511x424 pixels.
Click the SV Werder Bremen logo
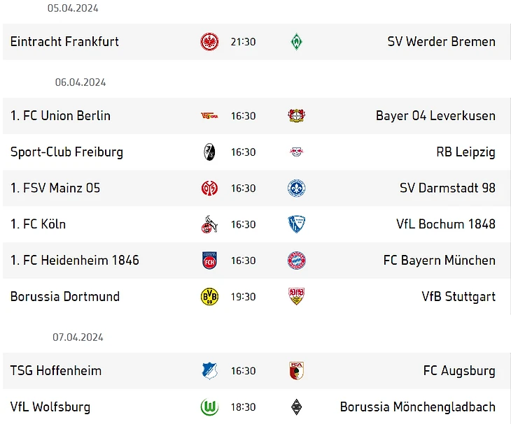tap(297, 42)
